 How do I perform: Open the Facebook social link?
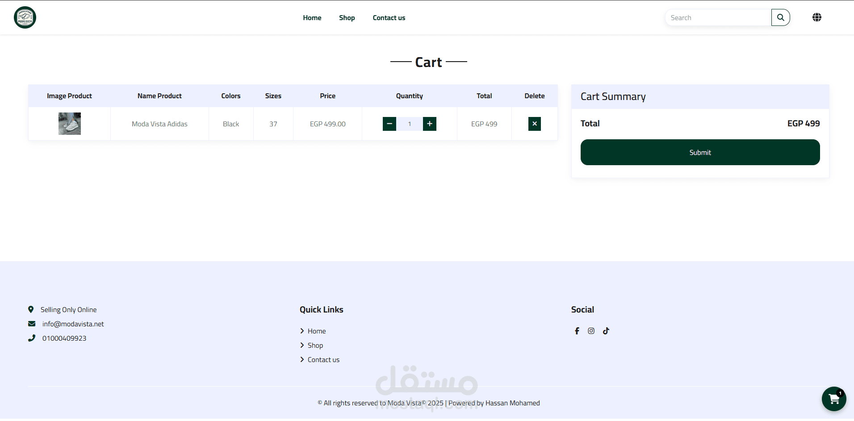577,331
